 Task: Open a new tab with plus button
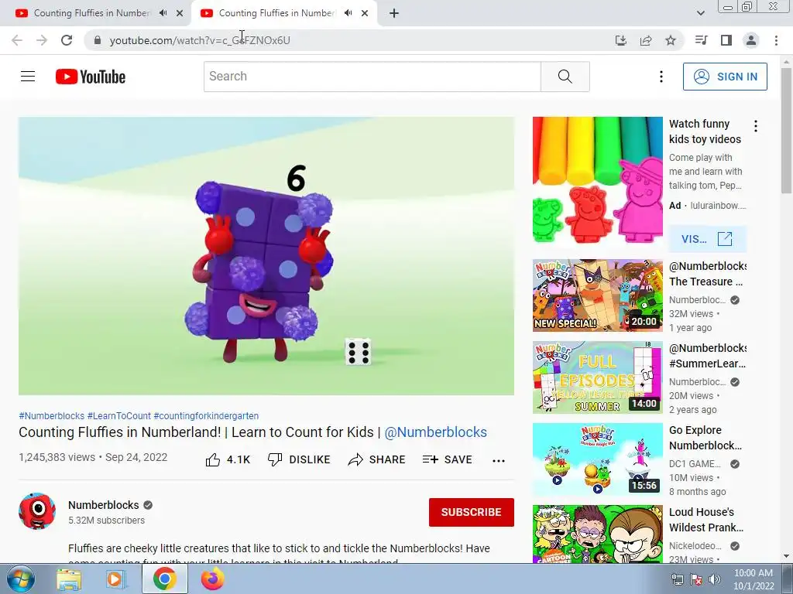394,13
